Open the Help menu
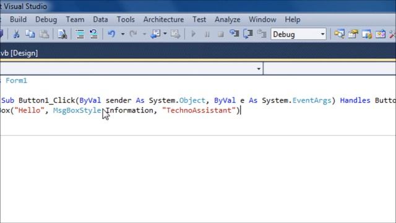The width and height of the screenshot is (396, 223). pyautogui.click(x=293, y=19)
